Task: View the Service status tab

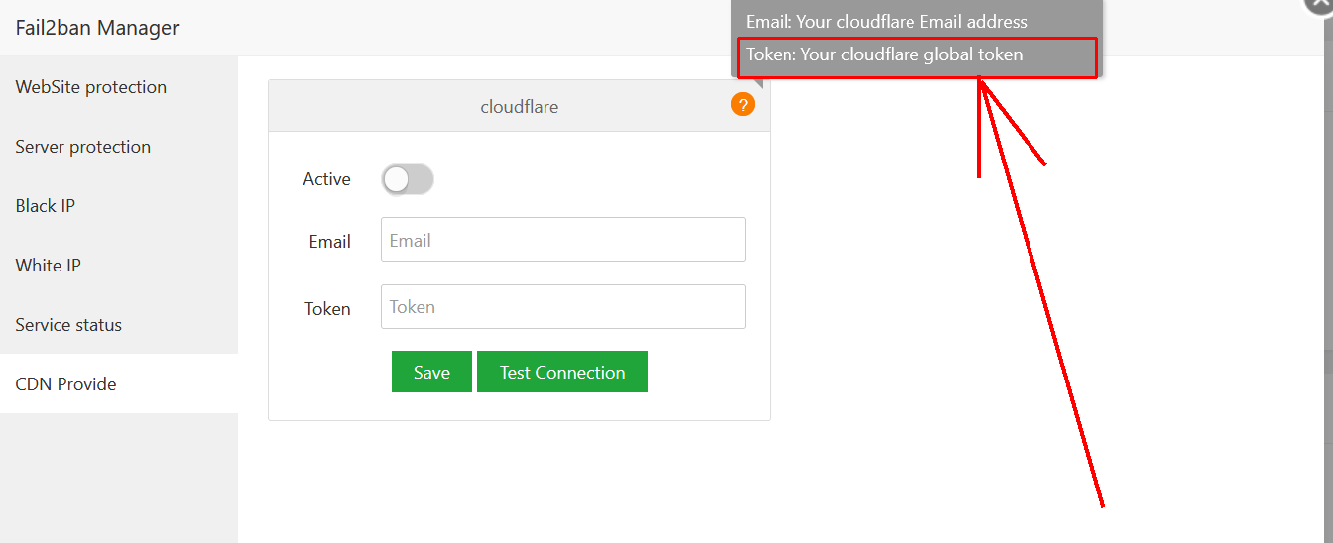Action: tap(68, 325)
